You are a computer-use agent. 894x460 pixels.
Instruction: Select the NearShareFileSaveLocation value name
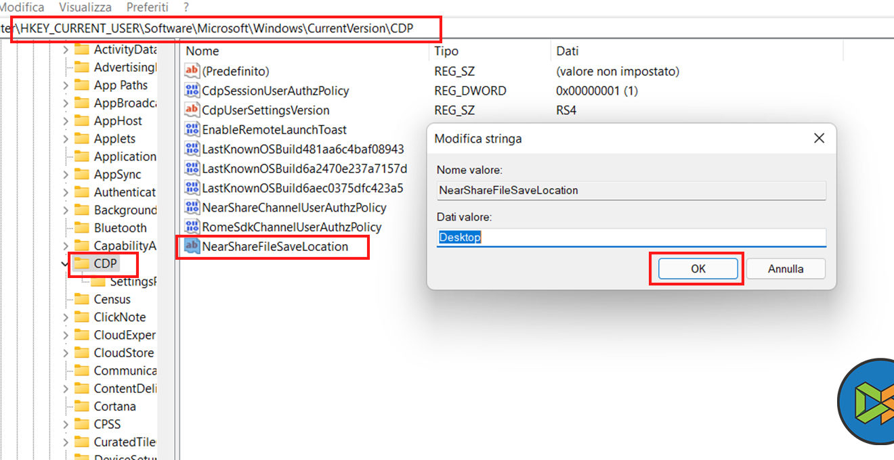(x=275, y=246)
